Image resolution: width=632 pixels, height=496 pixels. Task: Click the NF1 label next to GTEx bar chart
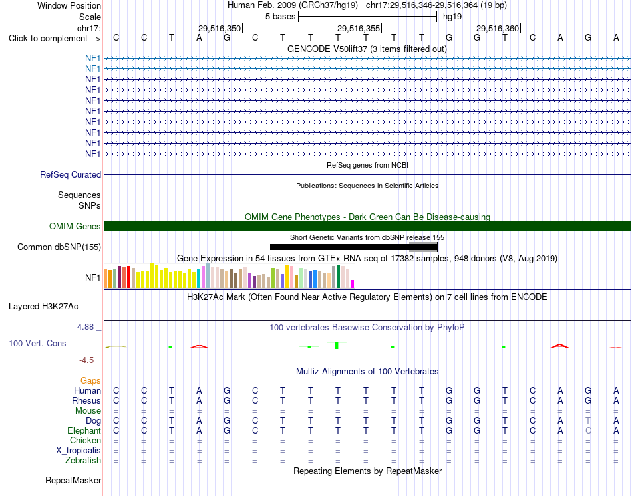92,277
